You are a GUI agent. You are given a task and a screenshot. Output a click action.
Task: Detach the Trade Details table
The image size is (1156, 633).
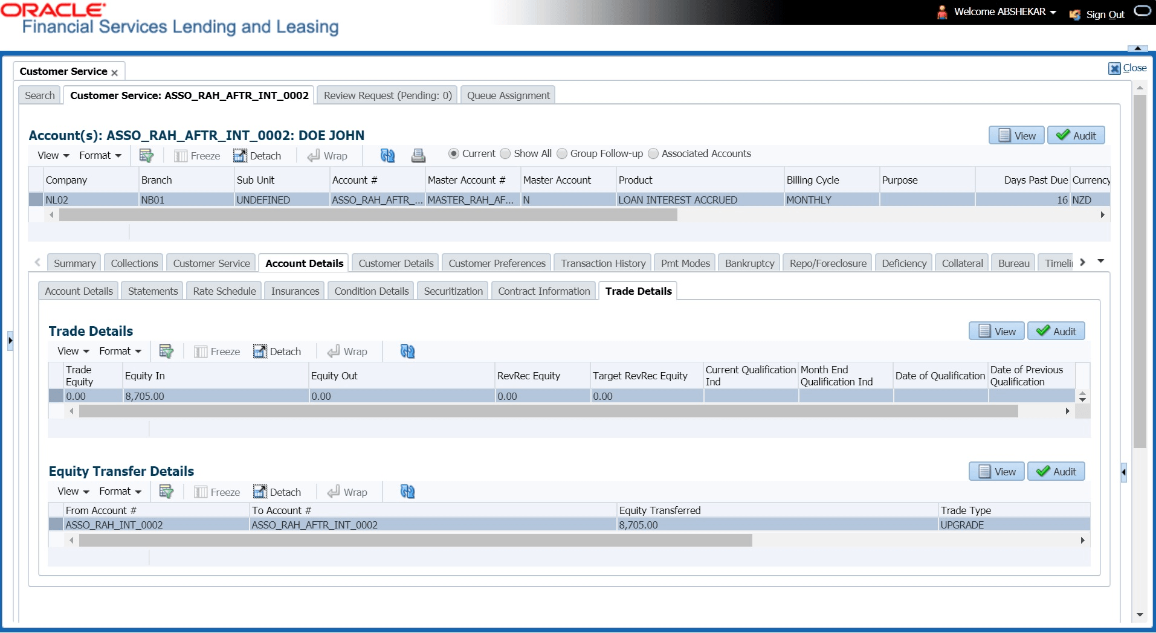(x=277, y=352)
